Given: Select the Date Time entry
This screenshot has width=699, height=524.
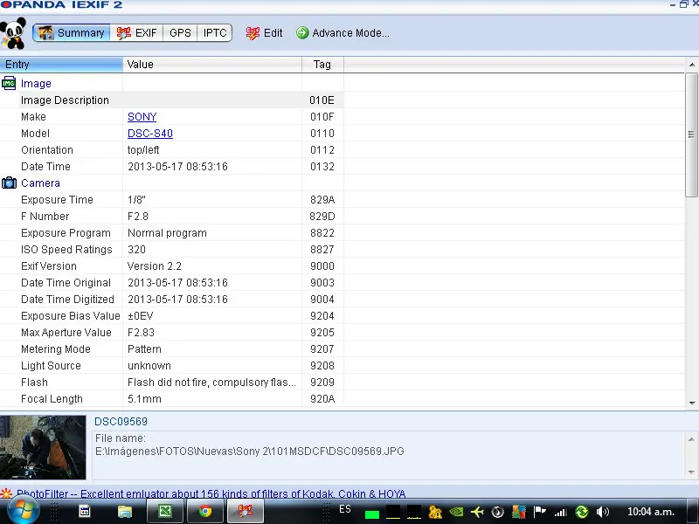Looking at the screenshot, I should (x=45, y=167).
